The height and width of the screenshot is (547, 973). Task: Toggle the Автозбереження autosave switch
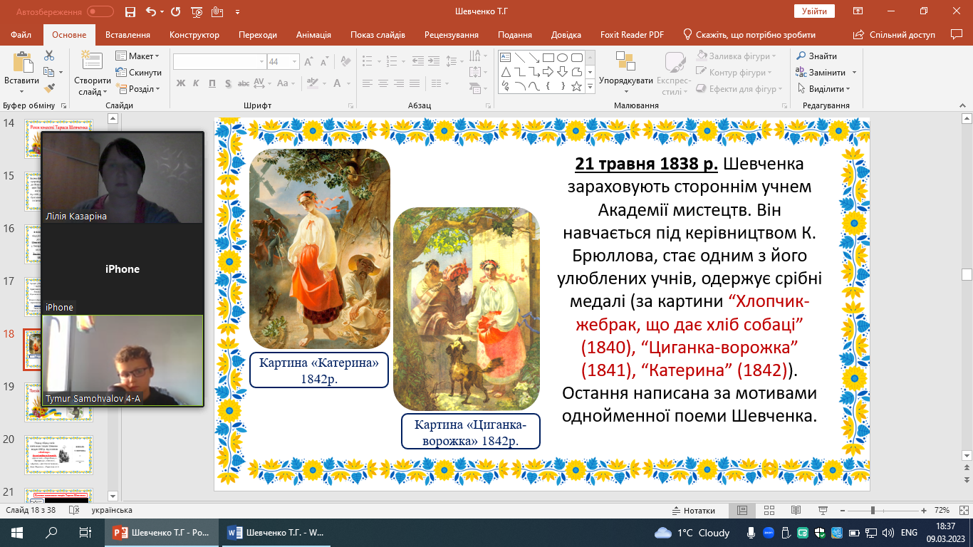point(100,12)
